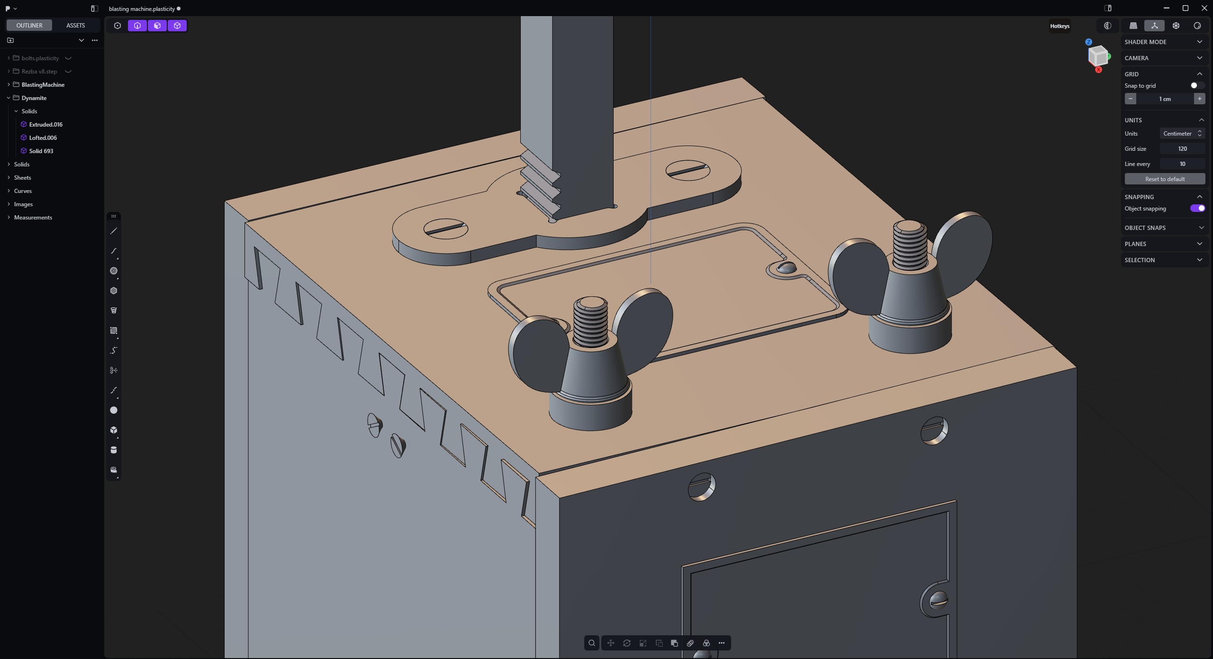Image resolution: width=1213 pixels, height=659 pixels.
Task: Toggle third purple selection mode button
Action: point(177,26)
